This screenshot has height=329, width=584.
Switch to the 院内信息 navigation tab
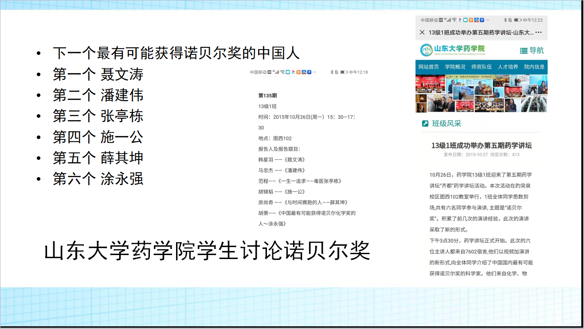click(534, 67)
